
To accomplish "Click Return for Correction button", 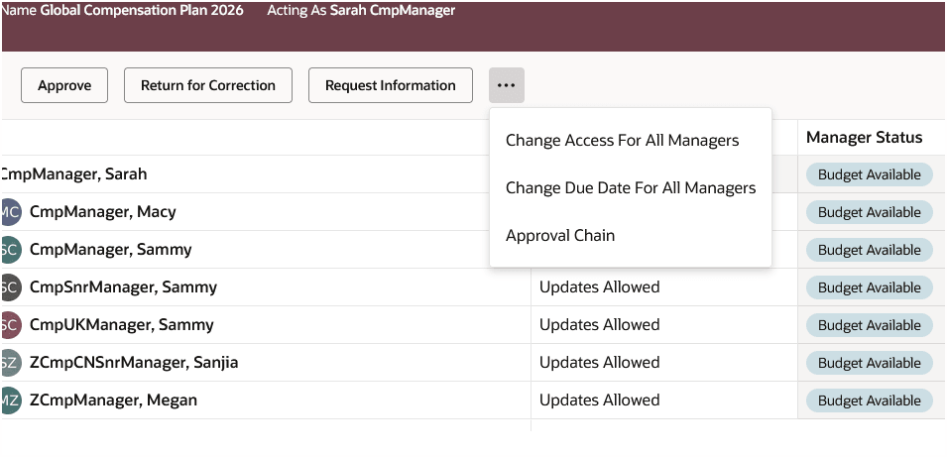I will [208, 85].
